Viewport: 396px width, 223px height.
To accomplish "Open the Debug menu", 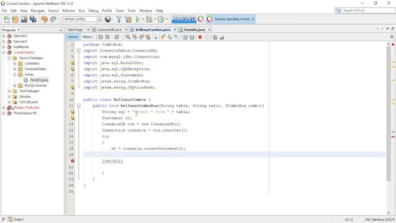I will point(93,11).
